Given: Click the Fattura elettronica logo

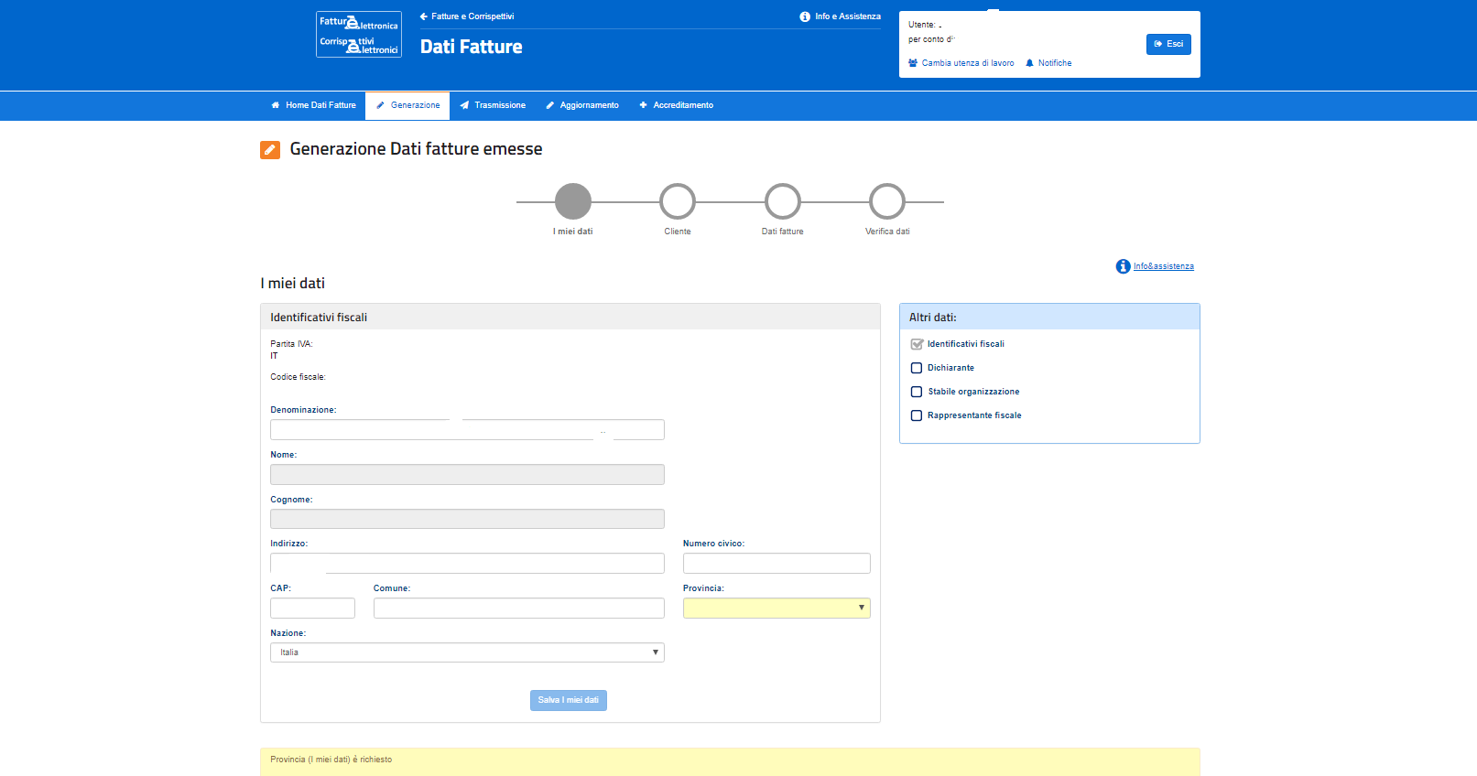Looking at the screenshot, I should (359, 34).
